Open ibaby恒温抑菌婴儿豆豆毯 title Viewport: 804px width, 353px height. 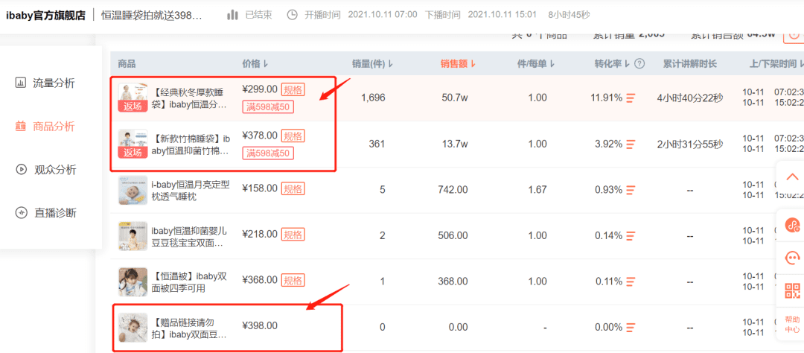(x=190, y=237)
